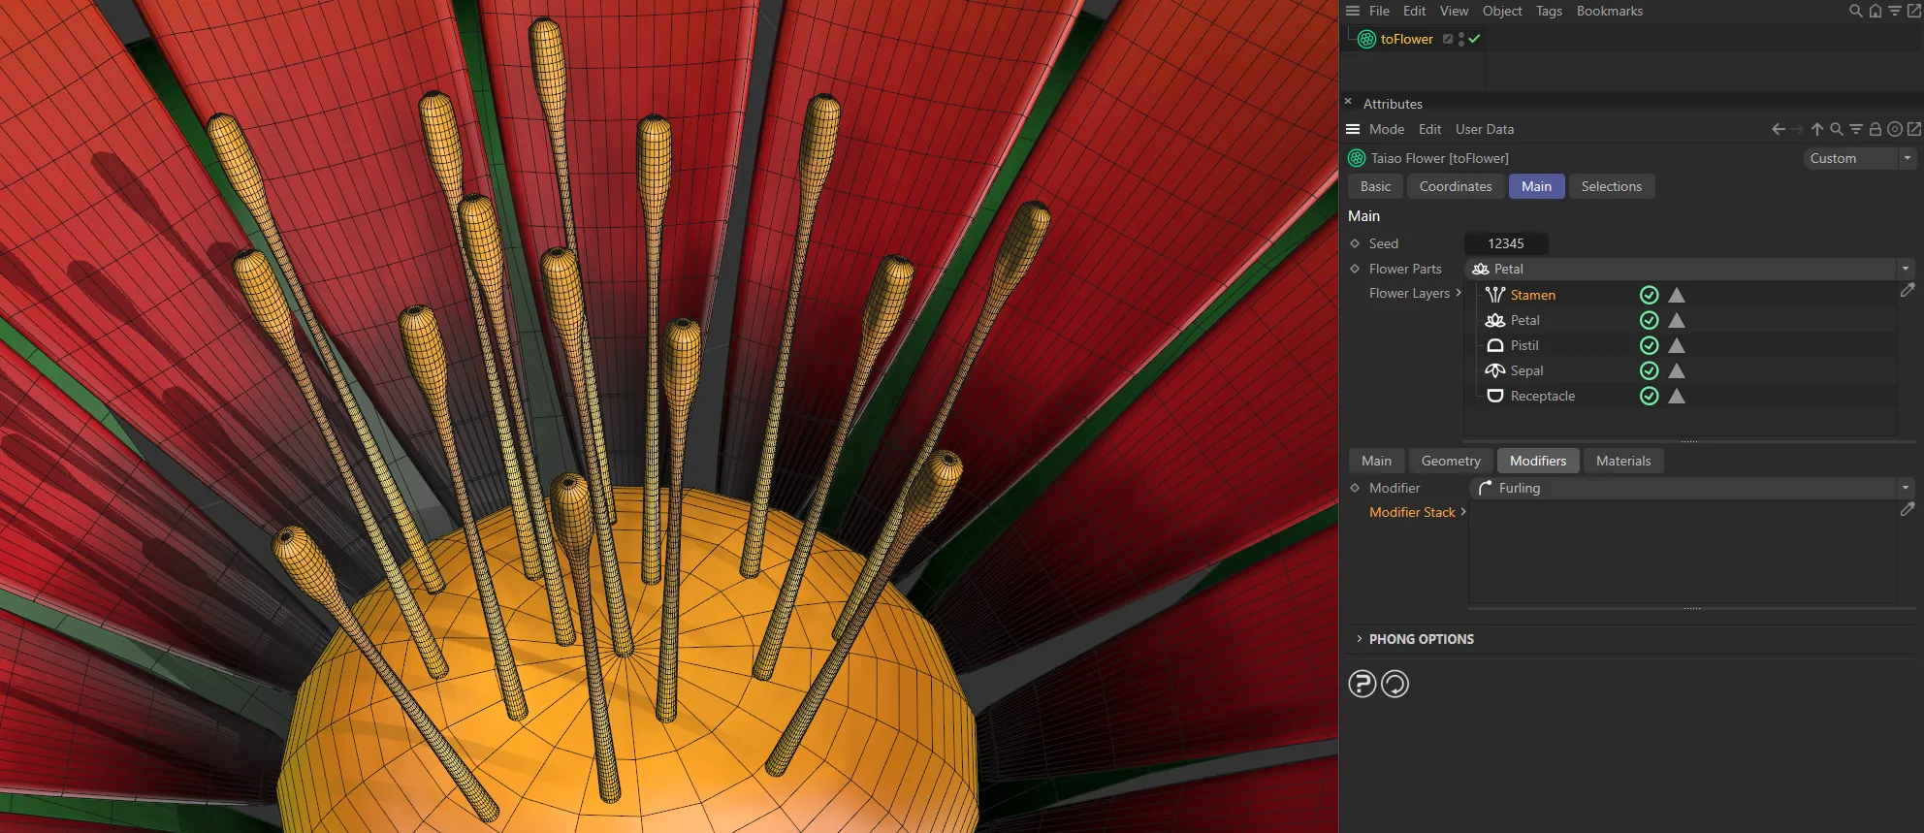The width and height of the screenshot is (1924, 833).
Task: Toggle the Flower Parts keyframe diamond
Action: [x=1355, y=269]
